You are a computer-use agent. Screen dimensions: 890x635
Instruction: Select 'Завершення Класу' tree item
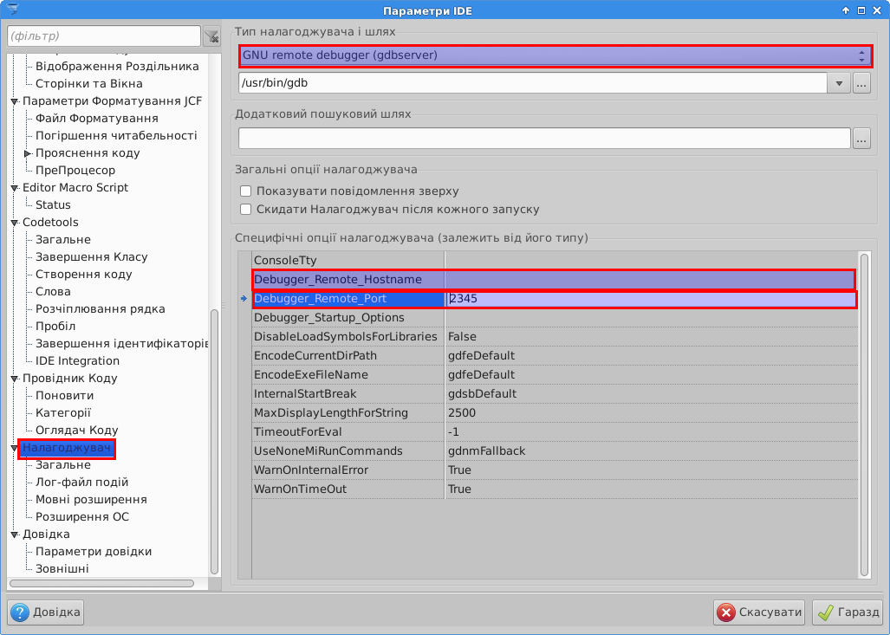click(91, 257)
